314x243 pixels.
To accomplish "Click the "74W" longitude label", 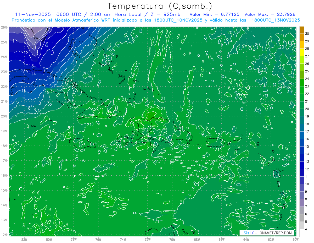I will click(123, 239).
